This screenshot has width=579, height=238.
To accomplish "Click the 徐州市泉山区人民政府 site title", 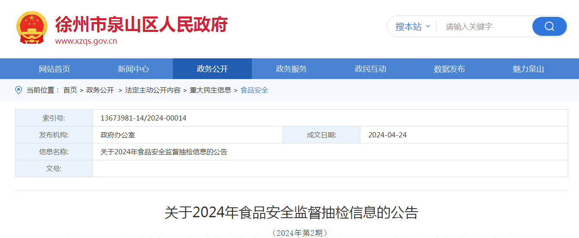I will (141, 24).
